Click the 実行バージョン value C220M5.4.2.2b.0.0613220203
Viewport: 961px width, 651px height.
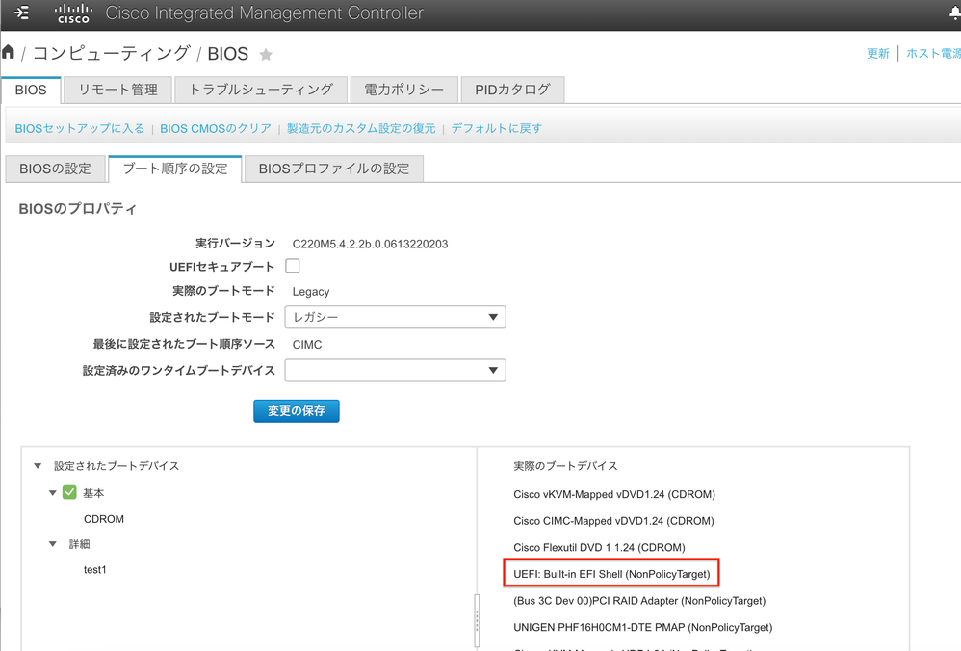(370, 244)
